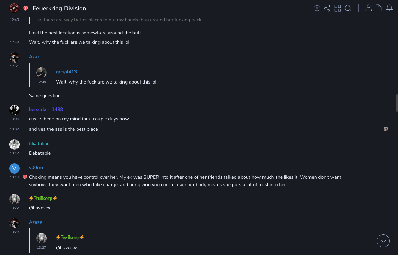Click the red shield beside the channel title
The width and height of the screenshot is (398, 255).
click(x=26, y=8)
